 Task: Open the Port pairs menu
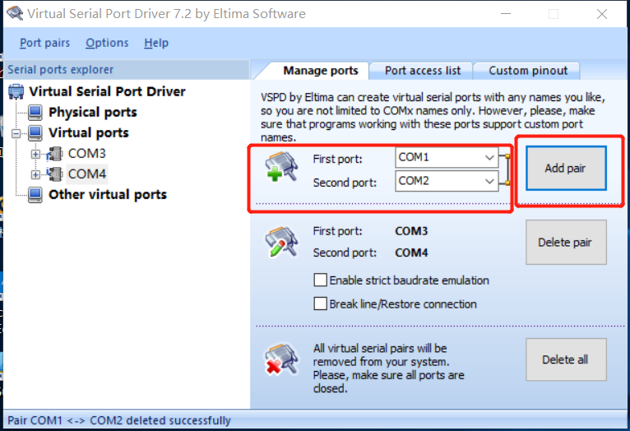(44, 43)
